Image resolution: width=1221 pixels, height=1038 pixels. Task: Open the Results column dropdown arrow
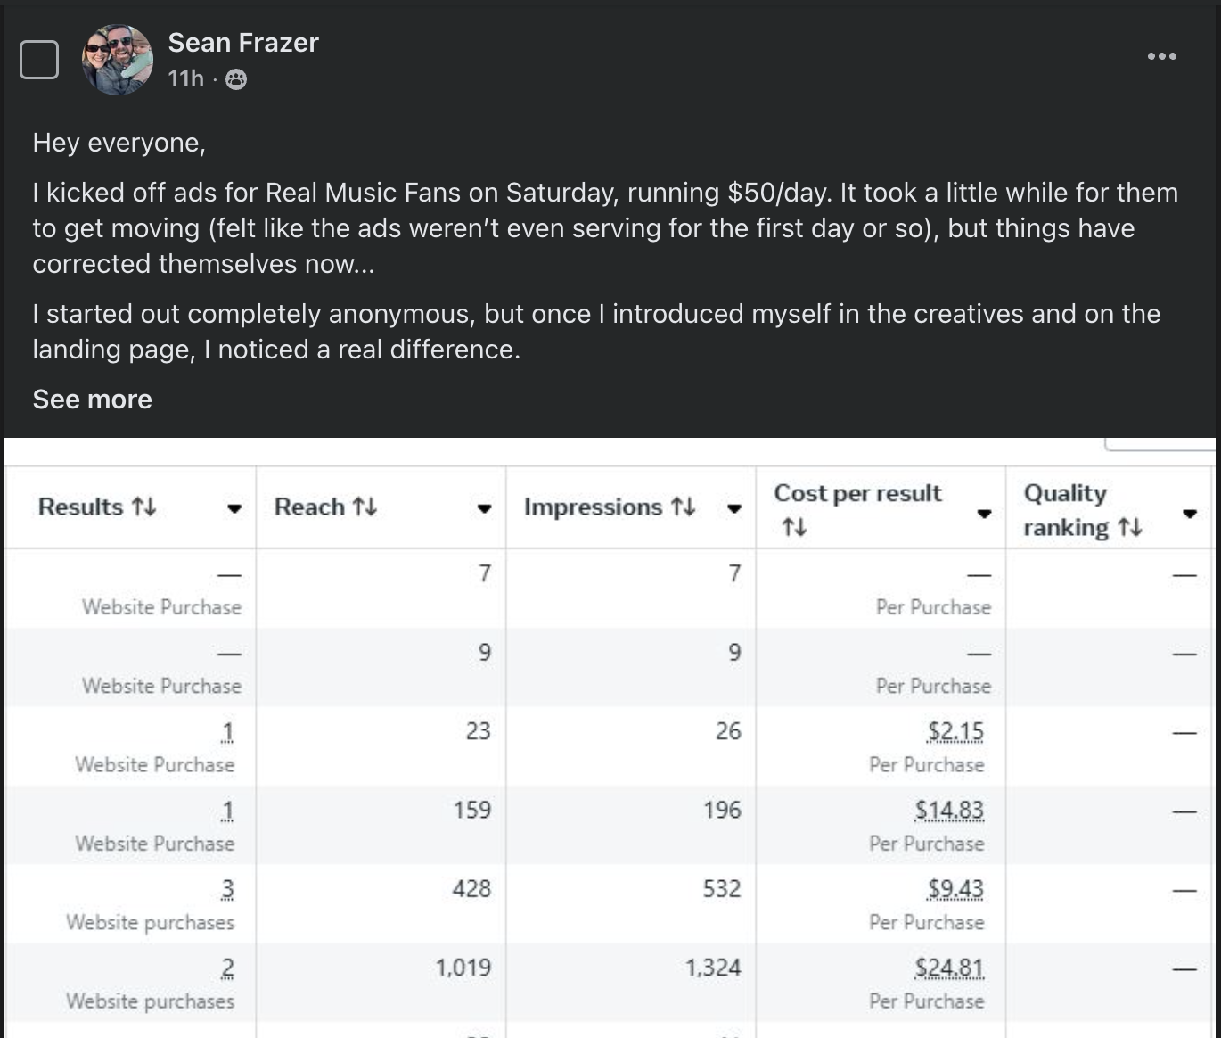(234, 508)
